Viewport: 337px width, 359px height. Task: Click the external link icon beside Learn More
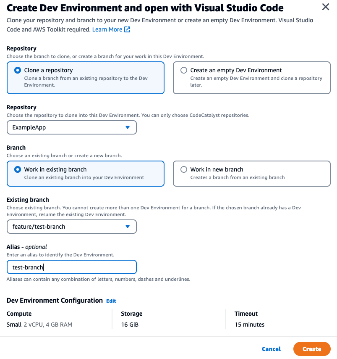coord(127,29)
